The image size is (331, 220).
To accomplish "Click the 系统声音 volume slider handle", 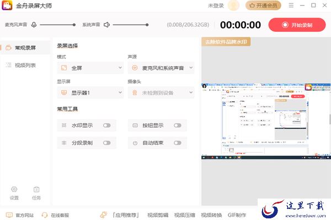I will (147, 25).
